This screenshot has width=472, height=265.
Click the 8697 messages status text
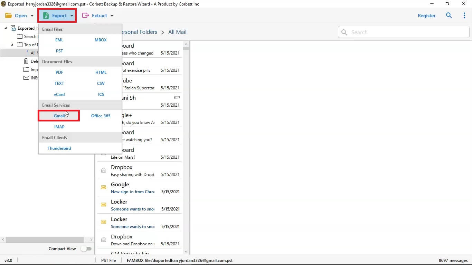click(453, 261)
